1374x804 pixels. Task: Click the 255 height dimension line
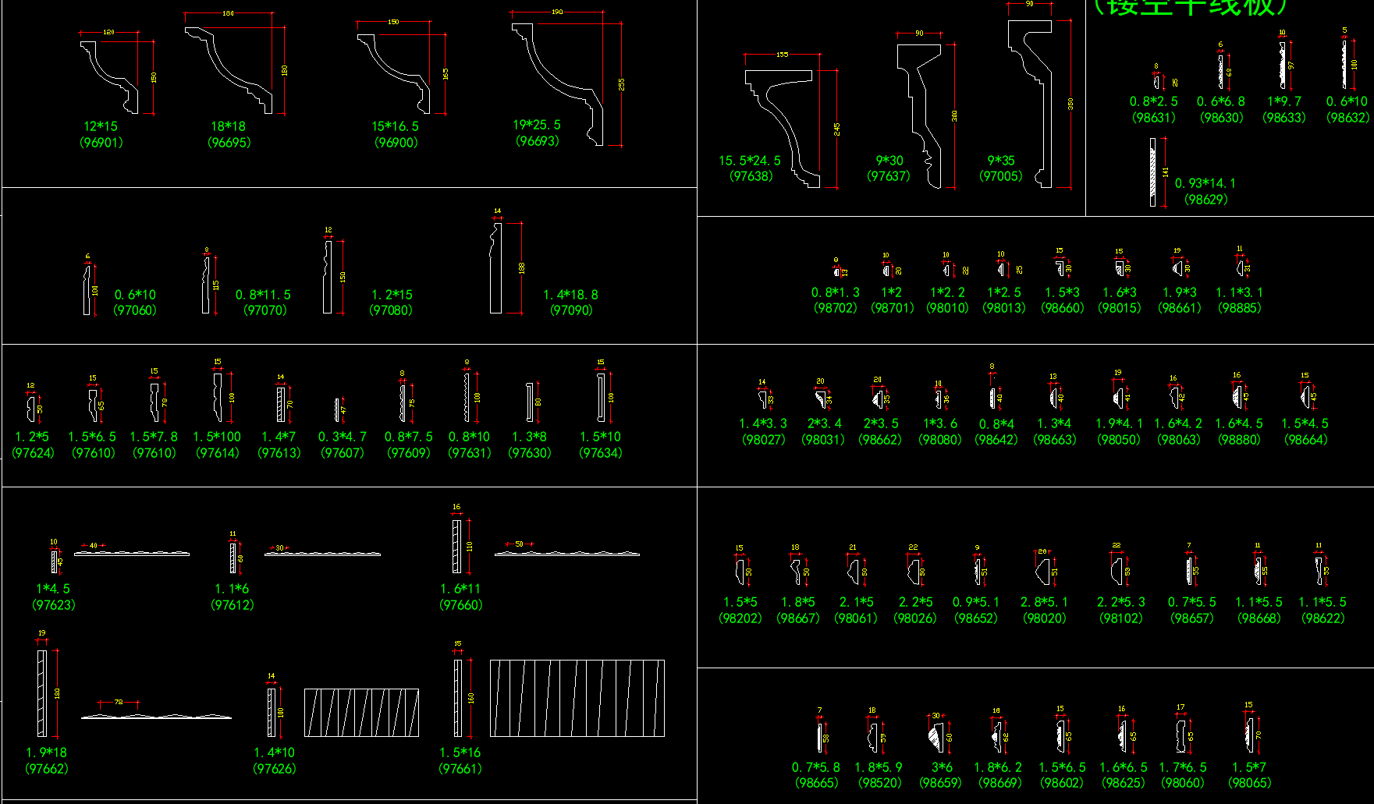pos(622,83)
